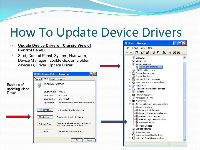Click the Storage volumes drive icon
This screenshot has height=150, width=200.
(x=133, y=129)
